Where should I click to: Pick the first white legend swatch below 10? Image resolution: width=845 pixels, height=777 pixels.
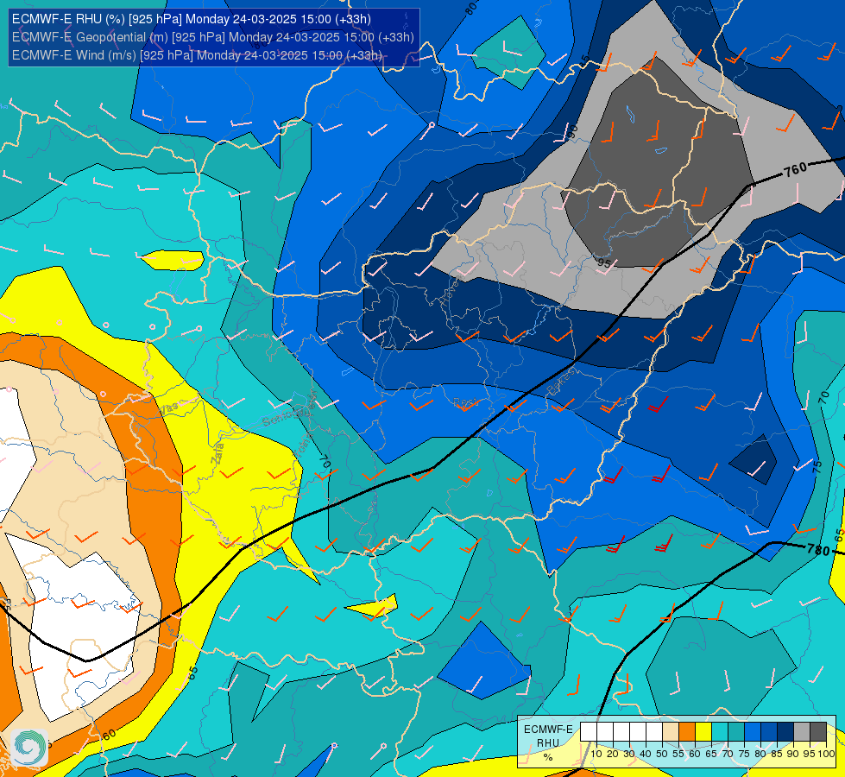589,732
